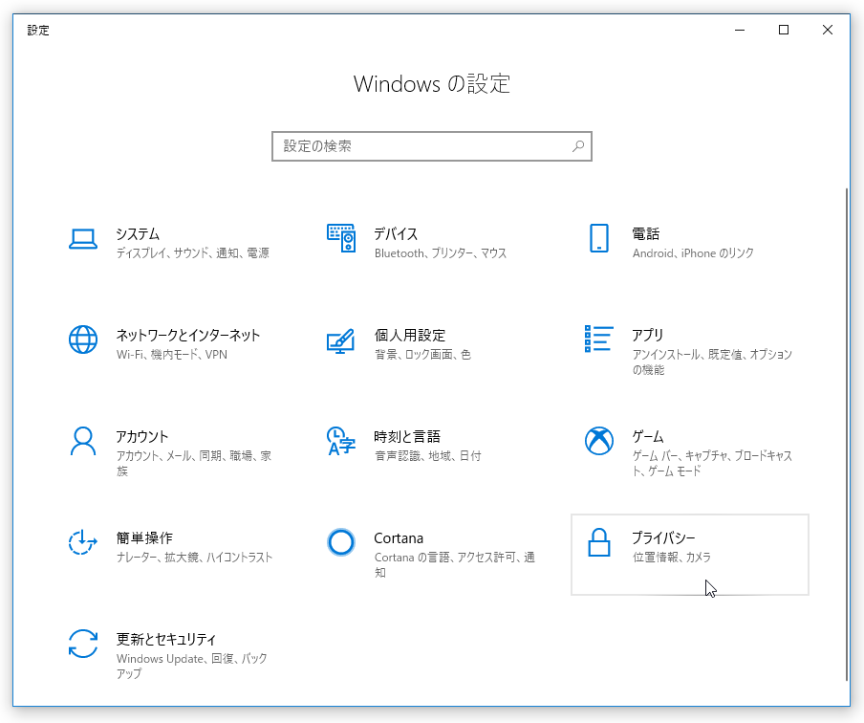Click the アプリ list icon
The width and height of the screenshot is (864, 723).
599,339
